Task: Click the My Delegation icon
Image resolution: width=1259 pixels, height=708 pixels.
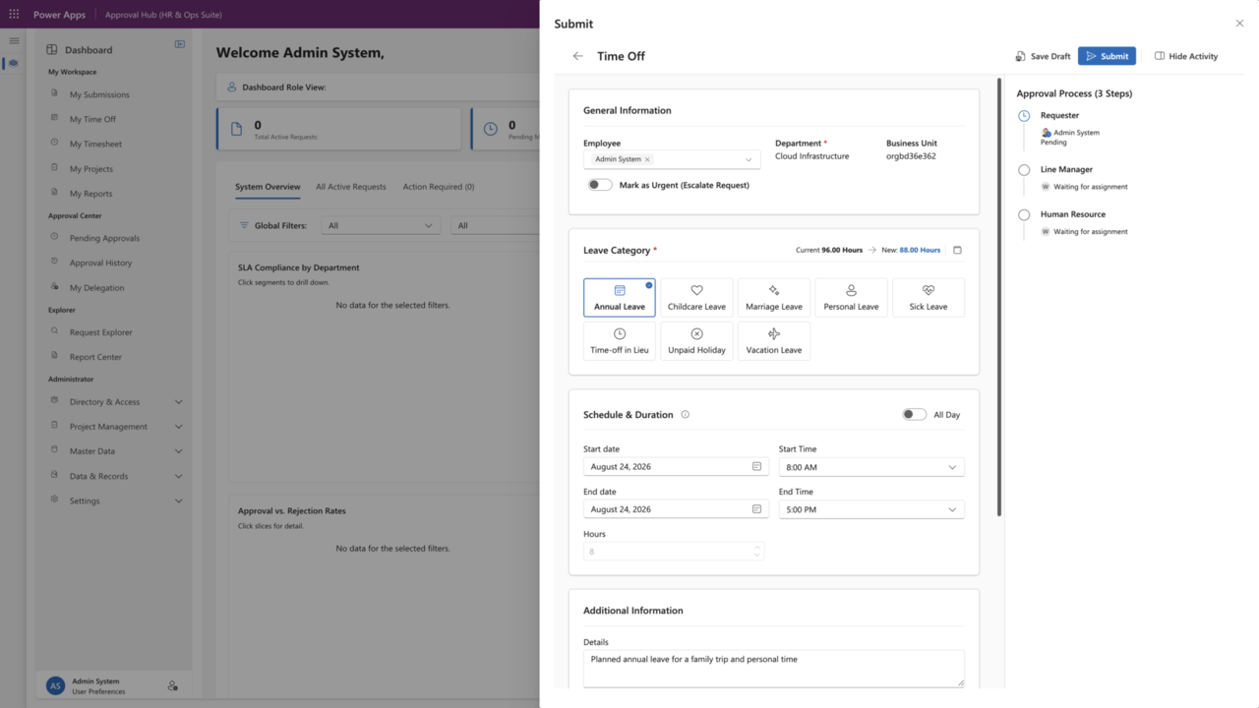Action: coord(55,287)
